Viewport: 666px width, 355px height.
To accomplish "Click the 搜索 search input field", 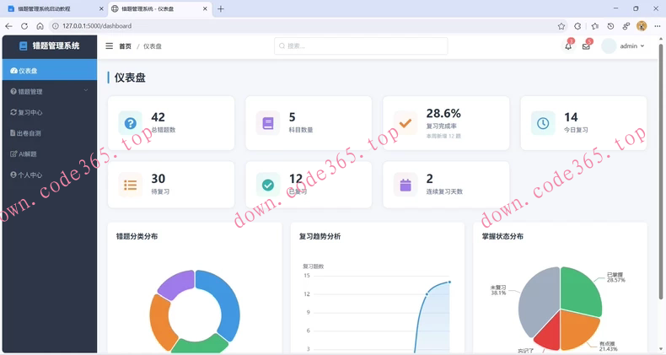I will coord(361,46).
